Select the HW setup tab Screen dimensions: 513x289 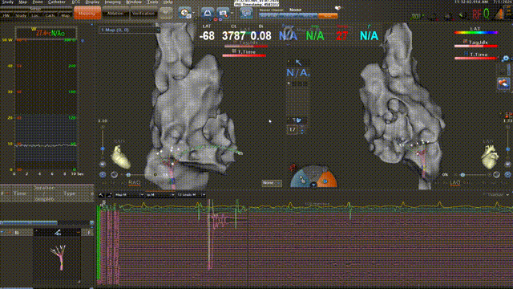6,15
